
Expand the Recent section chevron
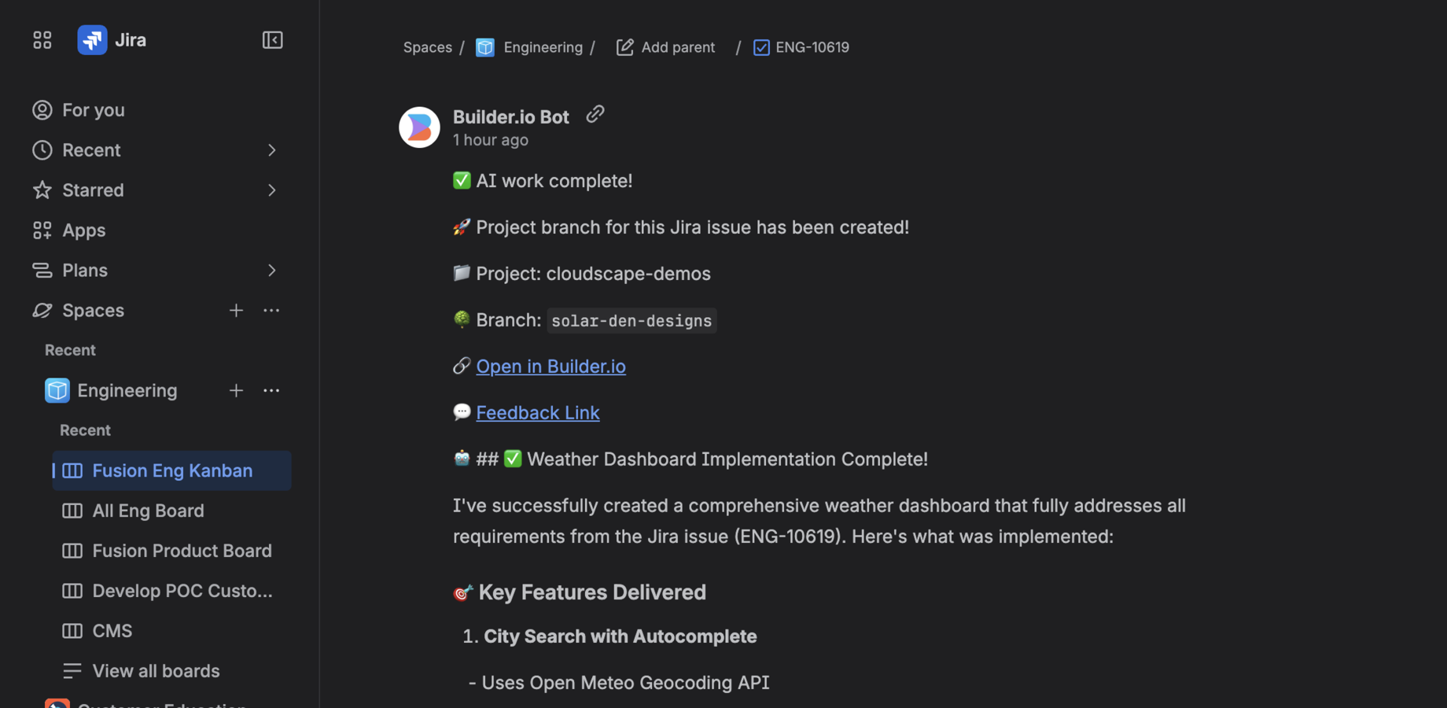[271, 149]
